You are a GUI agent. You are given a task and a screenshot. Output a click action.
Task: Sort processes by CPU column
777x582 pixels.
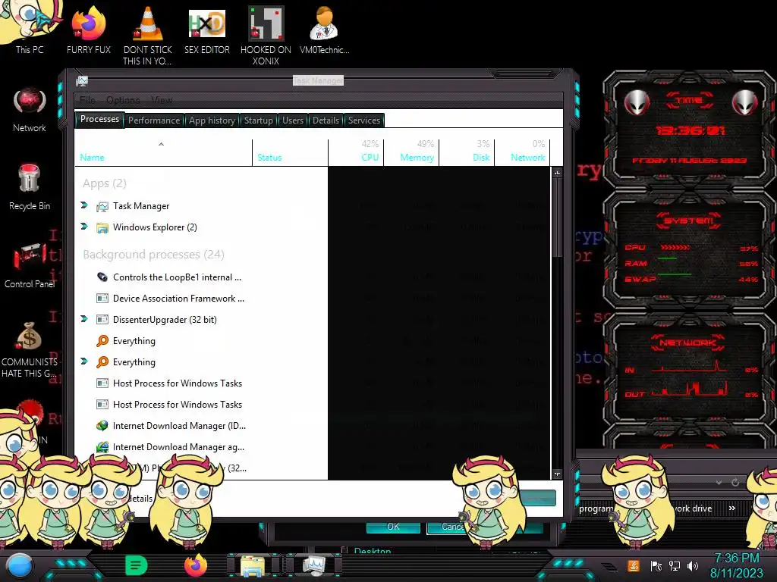[x=356, y=152]
